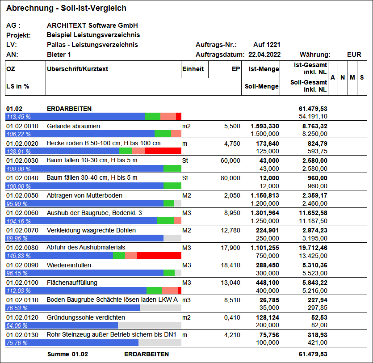
Task: Click the 64,06 % progress bar
Action: tap(93, 325)
